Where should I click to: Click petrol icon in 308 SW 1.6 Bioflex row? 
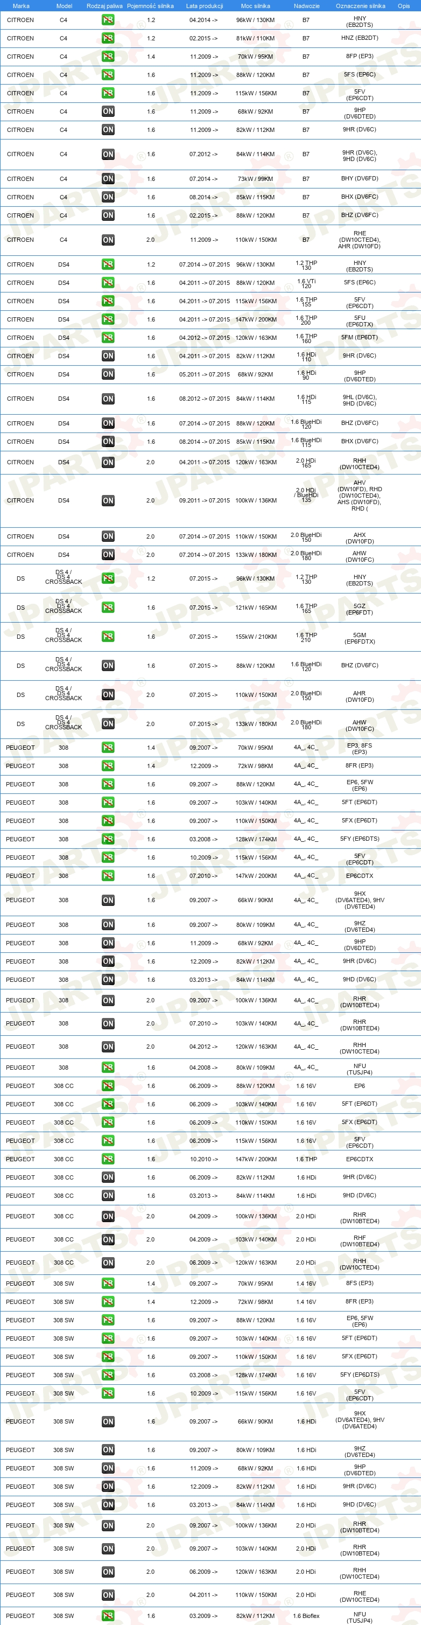coord(108,1615)
